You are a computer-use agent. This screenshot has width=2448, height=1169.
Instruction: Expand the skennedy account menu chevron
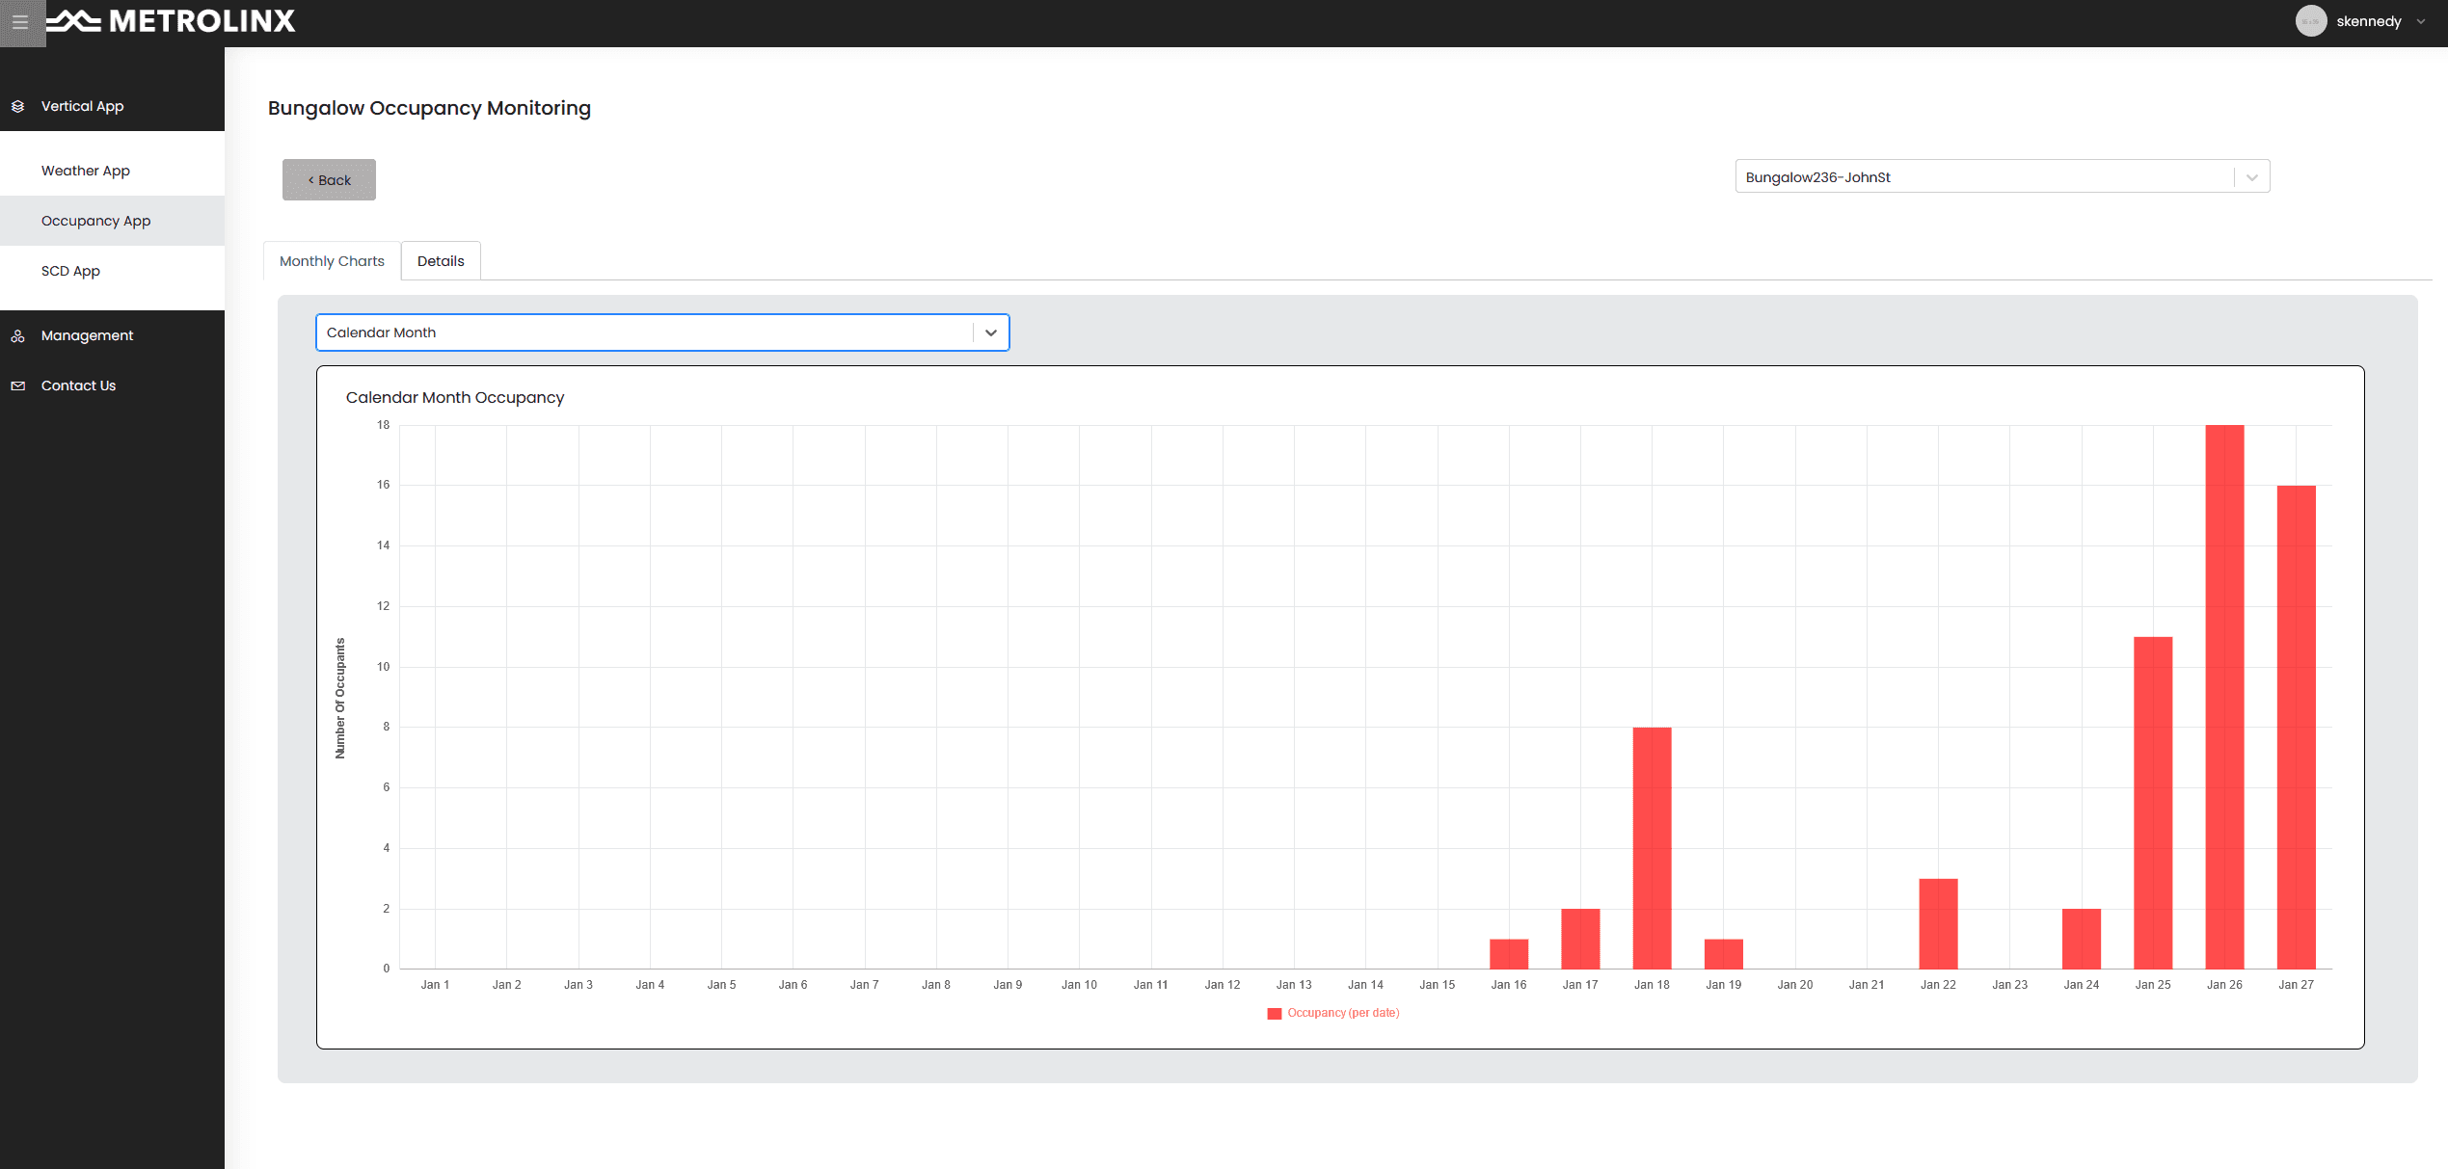point(2421,21)
